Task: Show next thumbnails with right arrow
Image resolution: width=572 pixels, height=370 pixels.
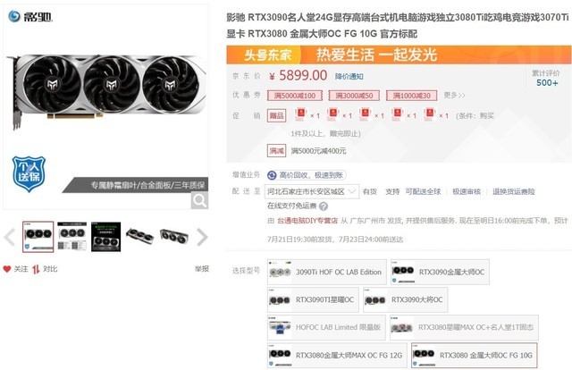Action: pos(202,237)
